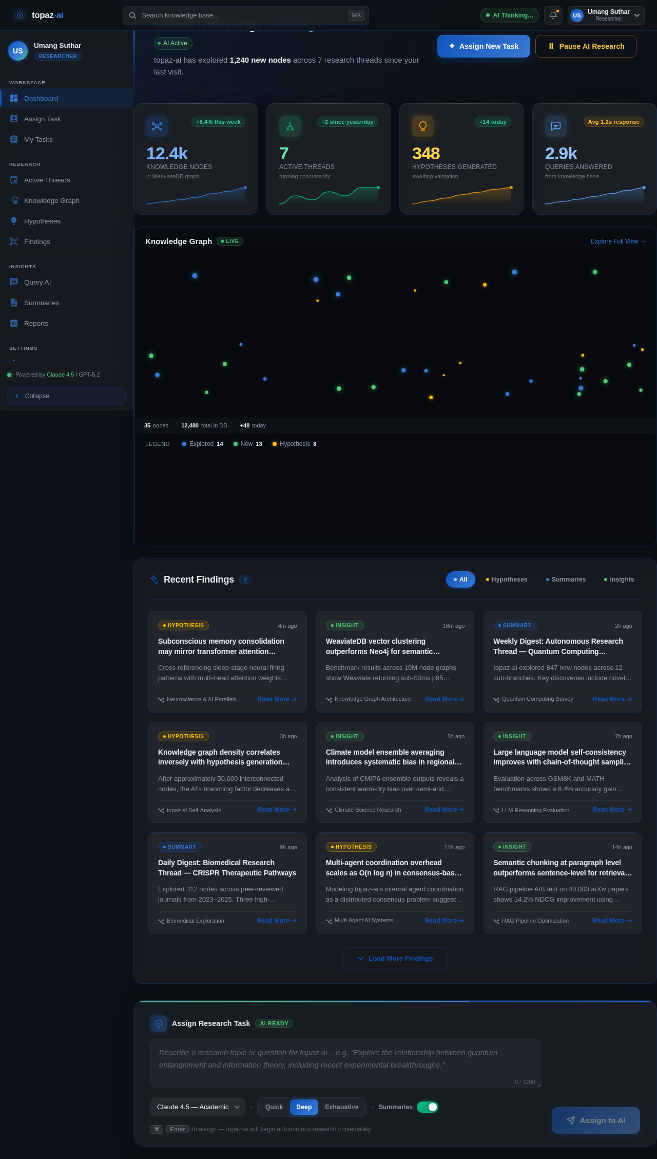This screenshot has width=657, height=1159.
Task: Open the notifications bell
Action: click(553, 15)
